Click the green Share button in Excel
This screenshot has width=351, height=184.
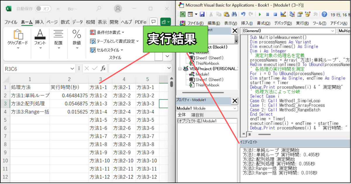165,22
